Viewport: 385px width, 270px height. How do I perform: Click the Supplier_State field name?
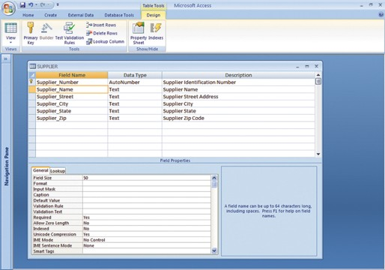tap(54, 111)
